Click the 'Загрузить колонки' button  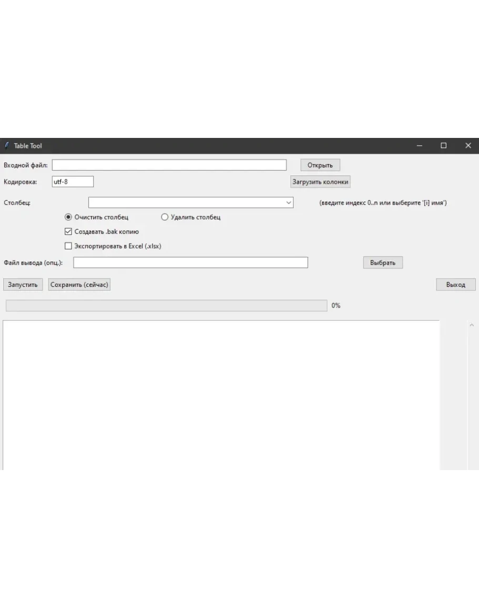pos(320,182)
